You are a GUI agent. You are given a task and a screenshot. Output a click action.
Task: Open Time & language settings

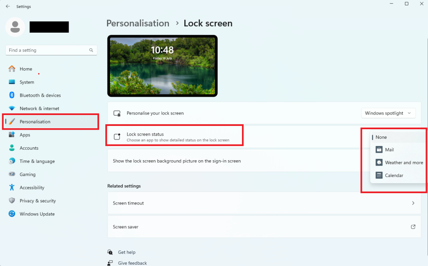[12, 161]
